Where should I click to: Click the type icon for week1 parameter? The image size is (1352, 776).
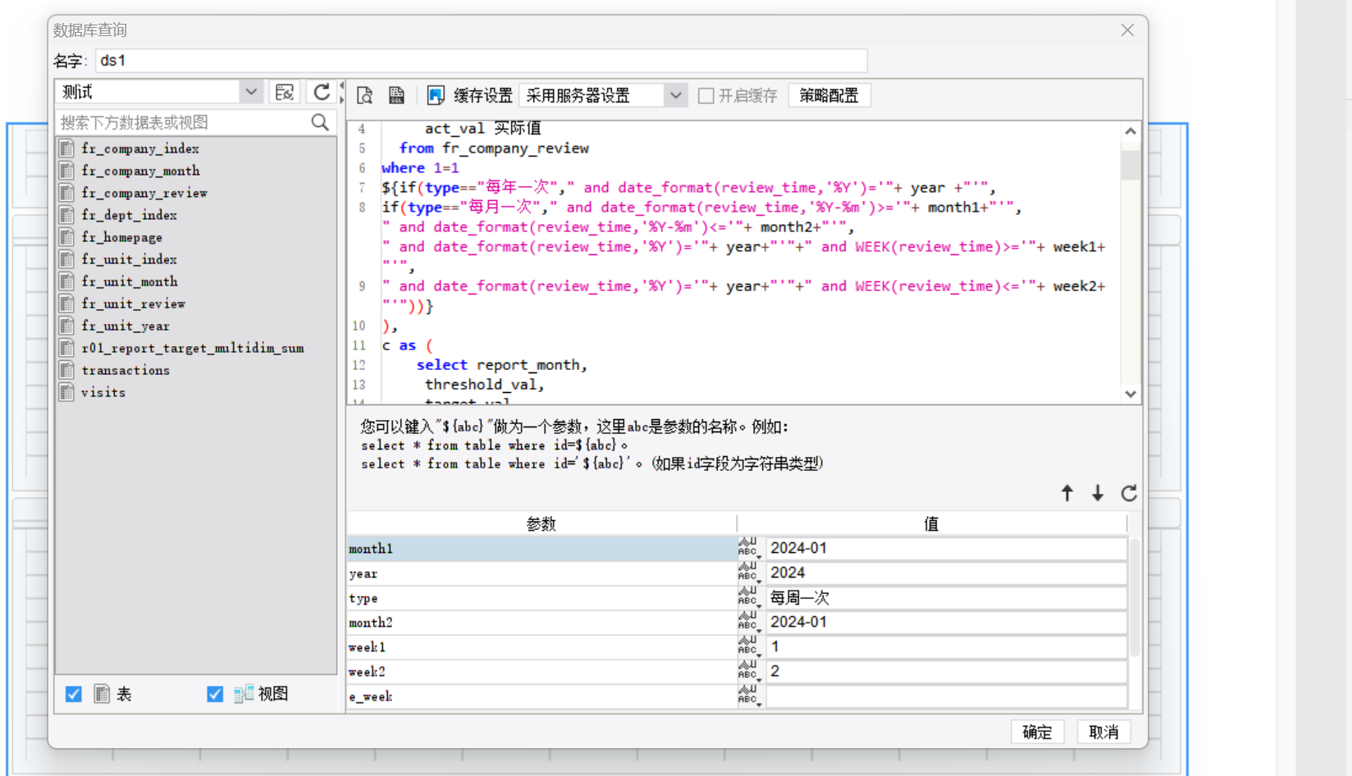[x=749, y=646]
